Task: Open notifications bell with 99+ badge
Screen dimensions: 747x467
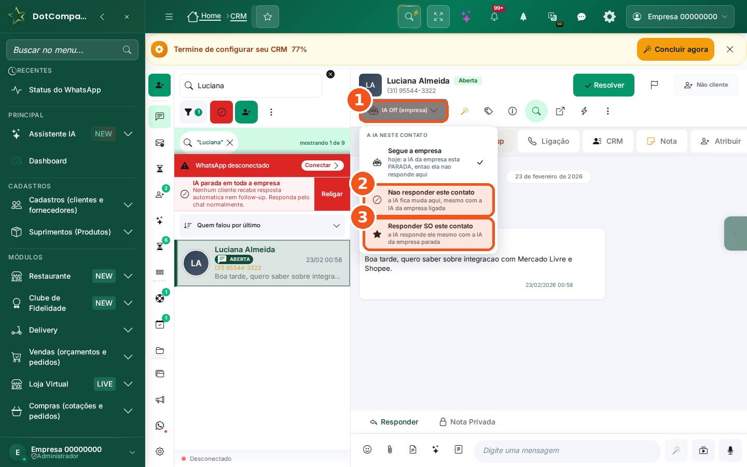Action: click(x=494, y=17)
